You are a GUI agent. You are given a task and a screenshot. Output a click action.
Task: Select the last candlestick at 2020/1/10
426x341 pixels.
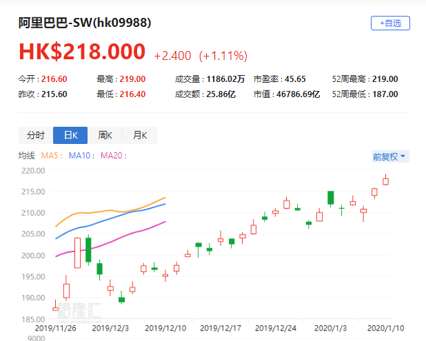(386, 181)
